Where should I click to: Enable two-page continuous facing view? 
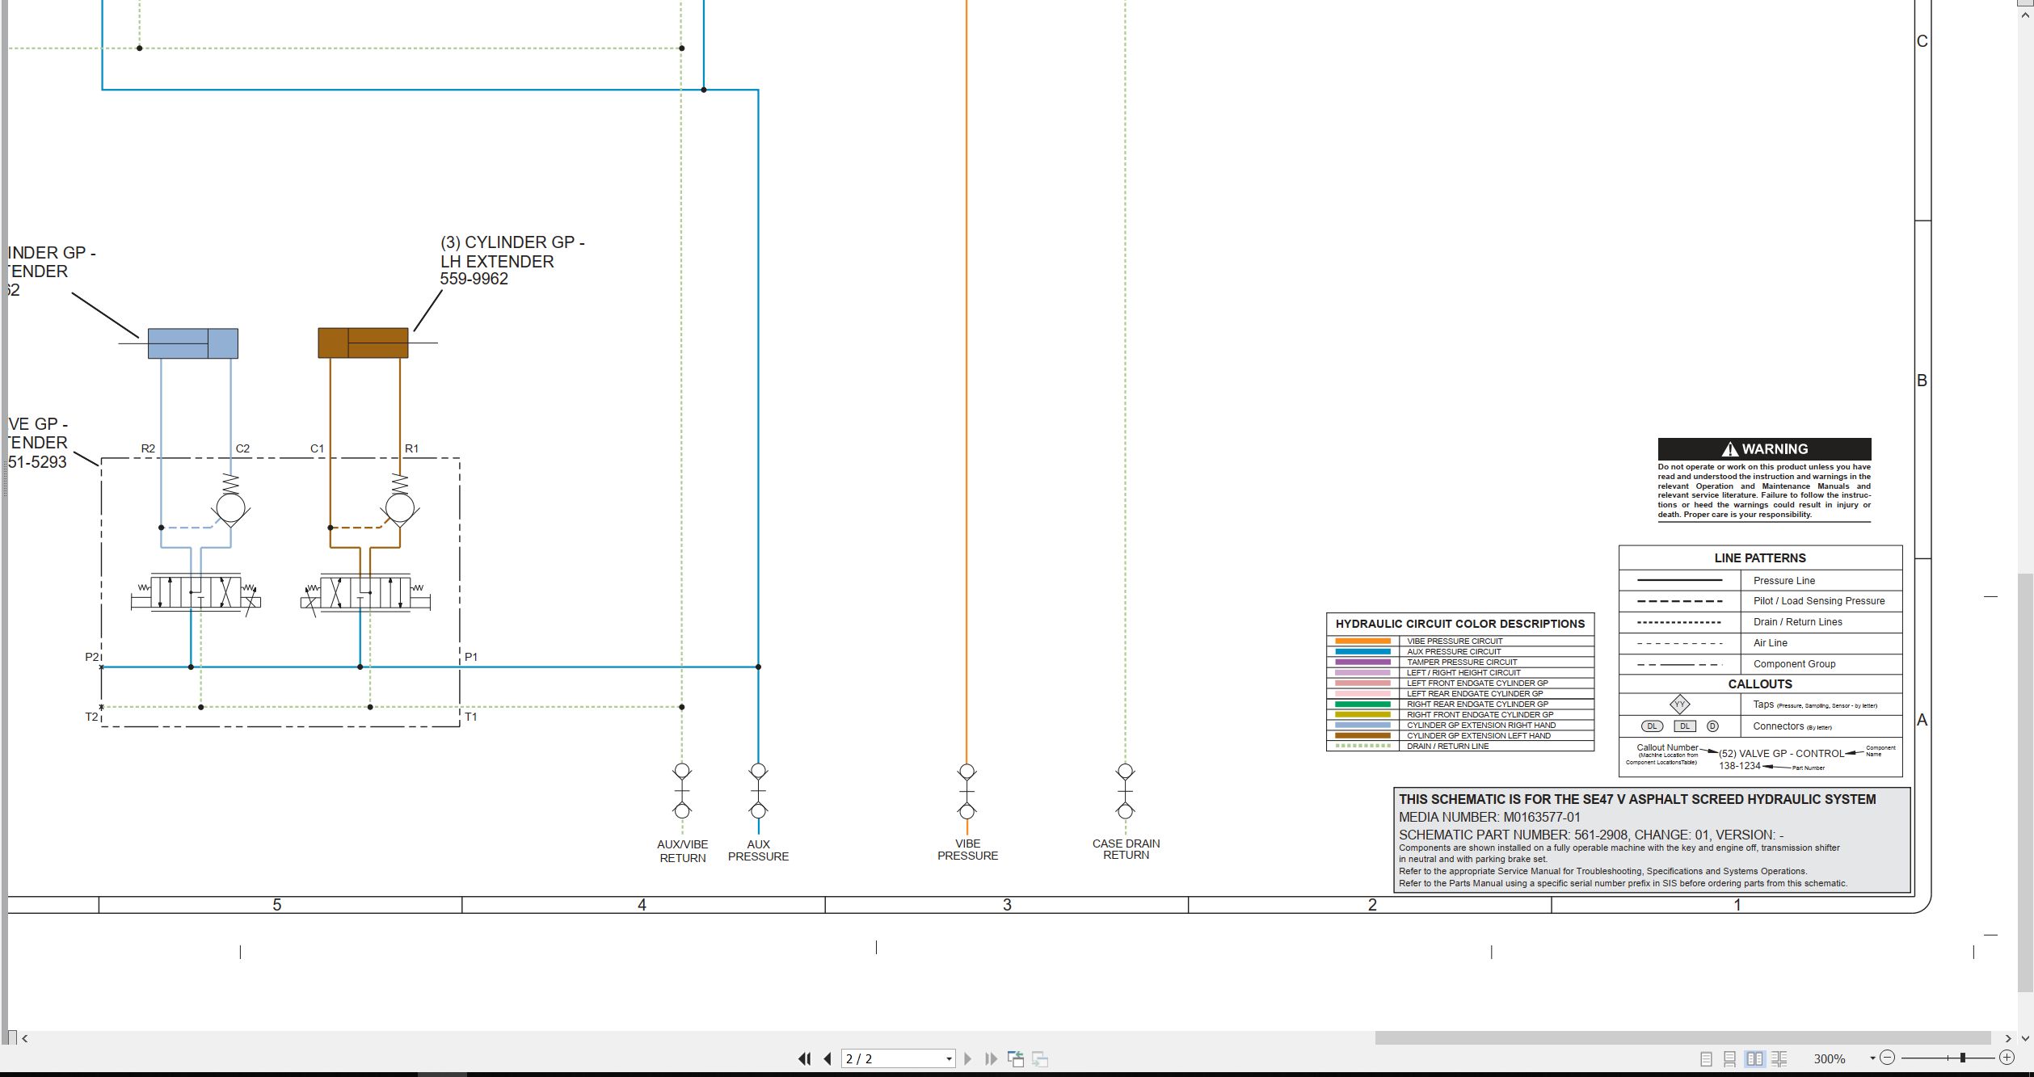pyautogui.click(x=1779, y=1058)
